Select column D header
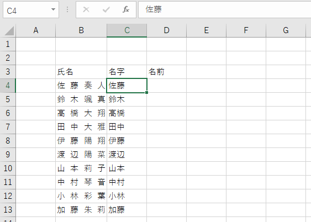311x222 pixels. 167,30
